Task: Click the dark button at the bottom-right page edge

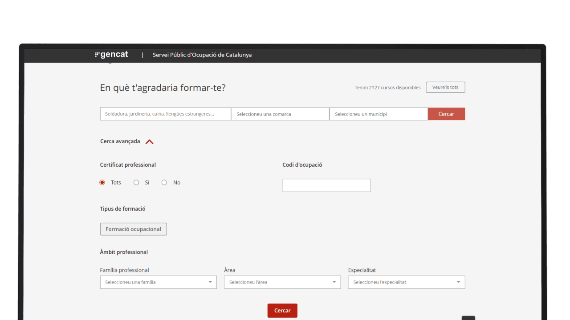Action: pos(468,317)
